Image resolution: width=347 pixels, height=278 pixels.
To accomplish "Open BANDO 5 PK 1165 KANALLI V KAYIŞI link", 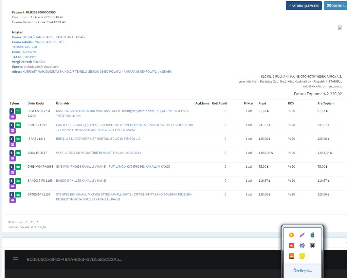I will 81,181.
